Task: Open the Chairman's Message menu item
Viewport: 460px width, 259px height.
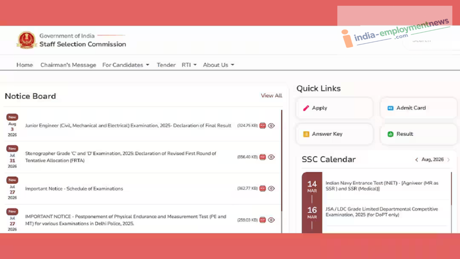Action: (x=68, y=65)
